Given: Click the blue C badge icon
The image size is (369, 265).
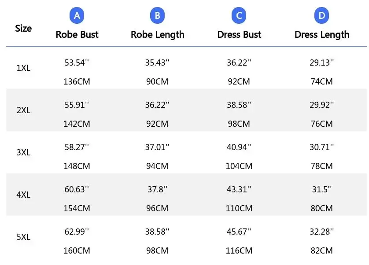Looking at the screenshot, I should [239, 16].
